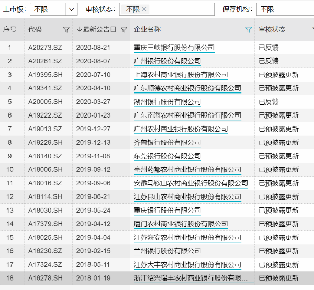Image resolution: width=314 pixels, height=290 pixels.
Task: Open the 企业名称 column filter icon
Action: (x=249, y=30)
